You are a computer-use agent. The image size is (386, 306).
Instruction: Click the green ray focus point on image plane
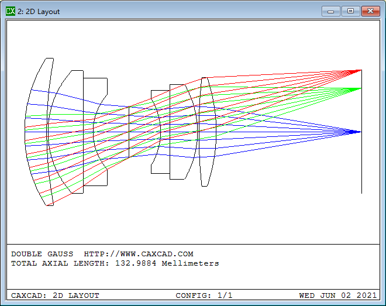click(361, 88)
